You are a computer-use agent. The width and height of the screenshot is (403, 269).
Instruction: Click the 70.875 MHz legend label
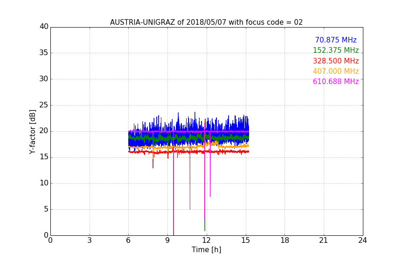click(x=336, y=40)
